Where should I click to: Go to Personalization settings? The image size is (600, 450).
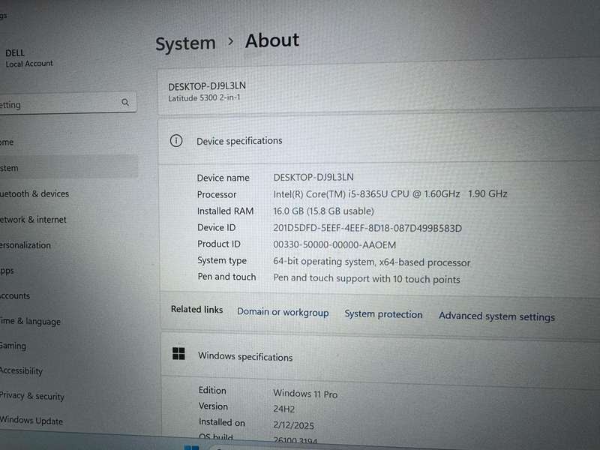point(25,245)
